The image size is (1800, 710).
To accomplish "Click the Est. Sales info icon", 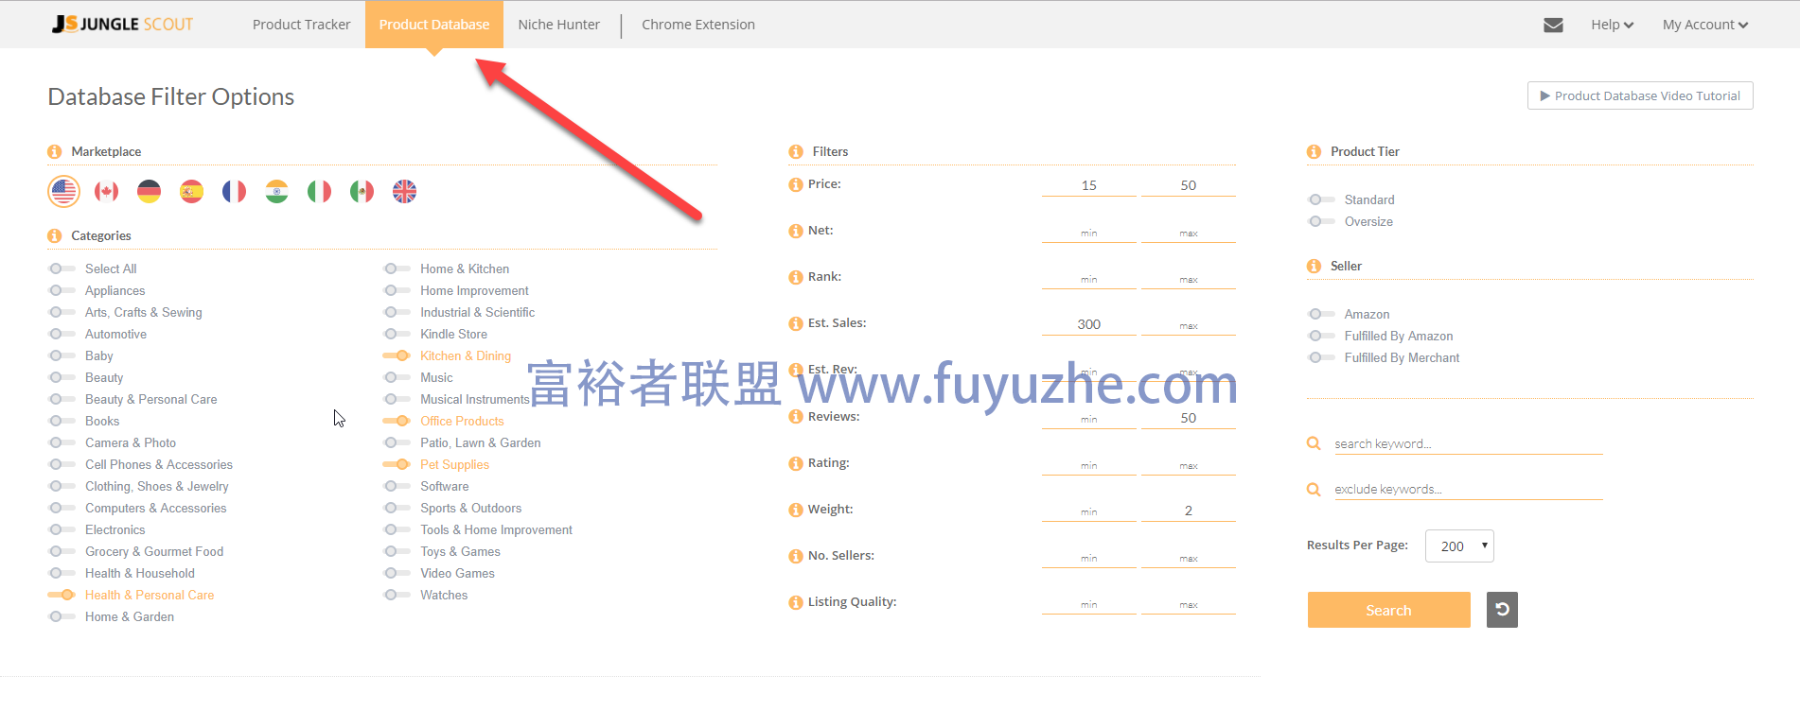I will click(x=796, y=323).
